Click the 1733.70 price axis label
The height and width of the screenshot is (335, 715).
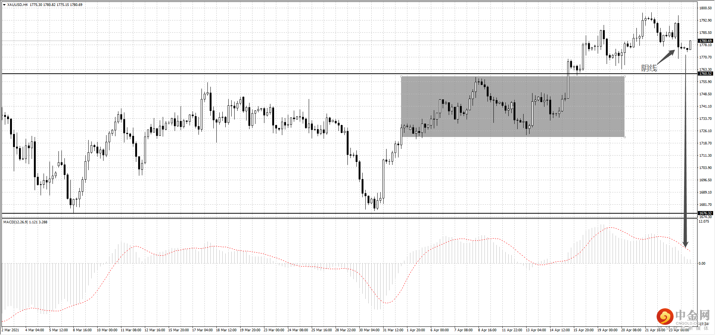[705, 119]
